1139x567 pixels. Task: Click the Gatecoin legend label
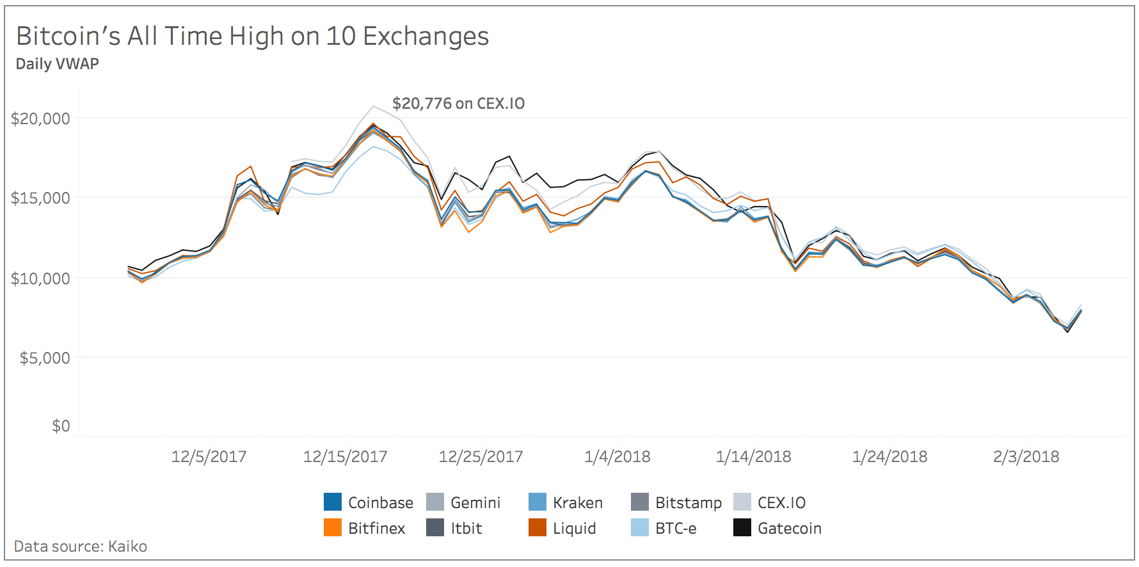click(790, 529)
